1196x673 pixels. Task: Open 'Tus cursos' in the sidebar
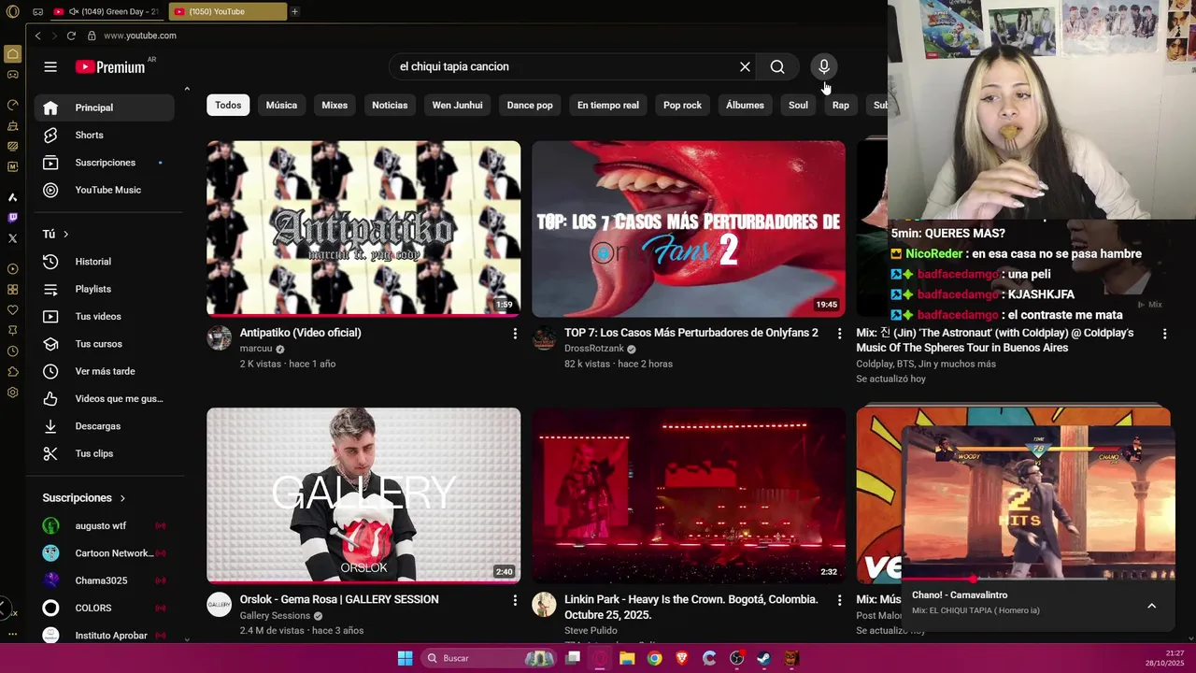click(x=104, y=344)
